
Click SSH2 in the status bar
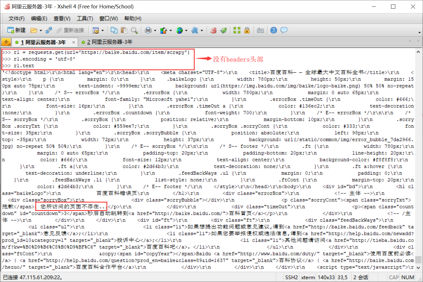tap(291, 278)
